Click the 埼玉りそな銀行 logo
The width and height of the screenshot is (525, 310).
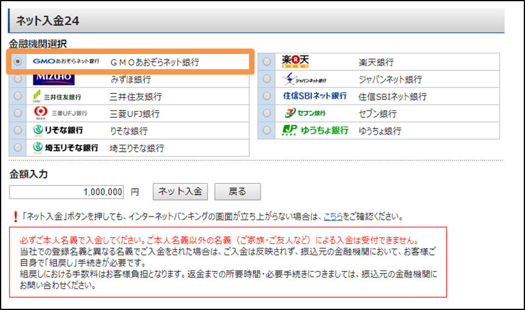(x=66, y=148)
